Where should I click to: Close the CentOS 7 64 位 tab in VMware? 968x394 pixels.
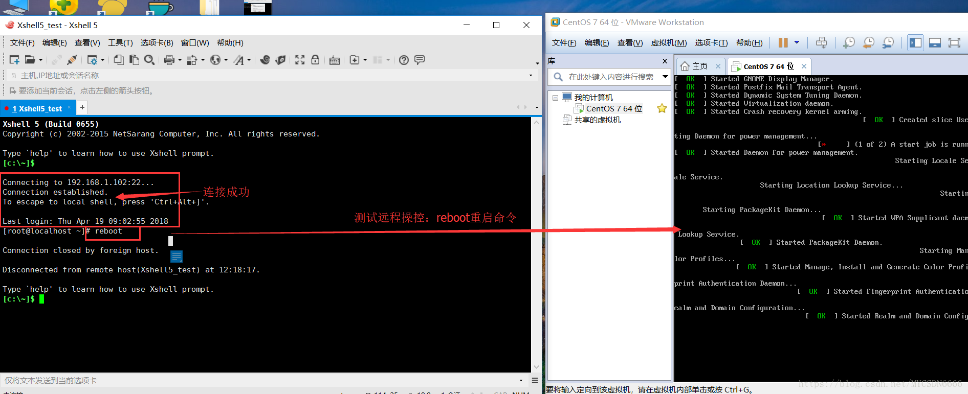804,66
